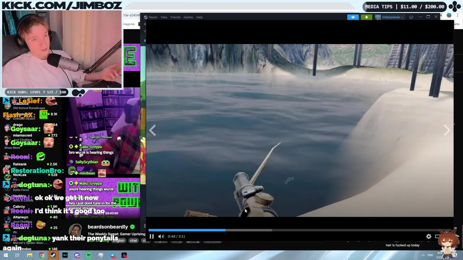Open the beardsonbeardly channel name
This screenshot has width=463, height=260.
(108, 227)
